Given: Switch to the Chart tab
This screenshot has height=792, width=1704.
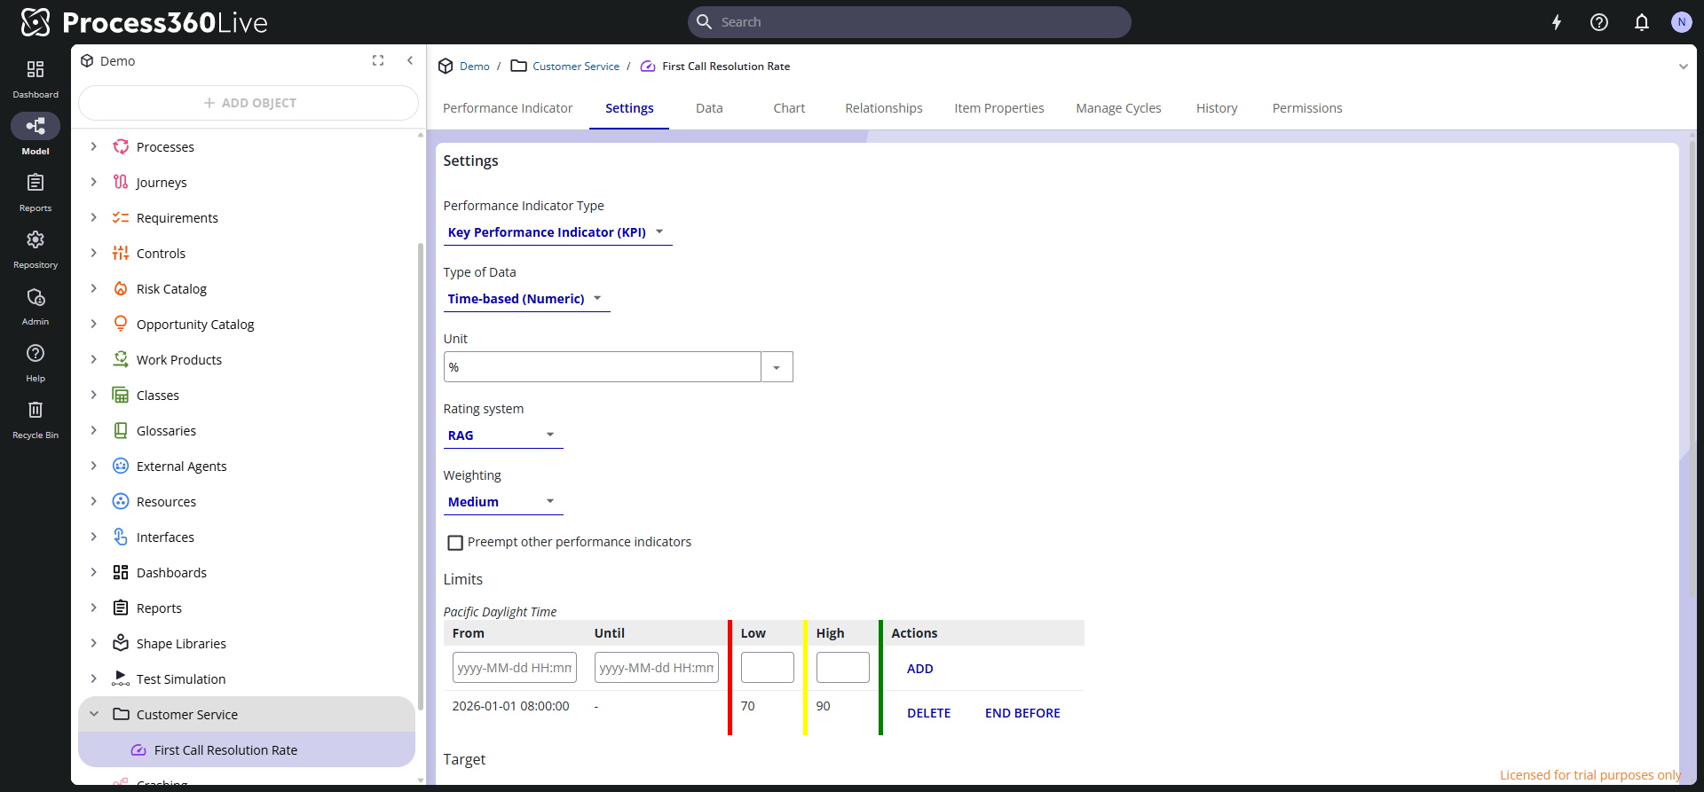Looking at the screenshot, I should 789,108.
